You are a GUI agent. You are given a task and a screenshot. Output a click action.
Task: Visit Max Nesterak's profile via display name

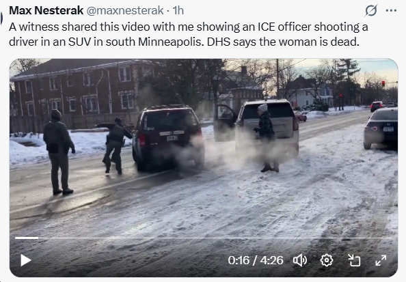click(x=46, y=11)
